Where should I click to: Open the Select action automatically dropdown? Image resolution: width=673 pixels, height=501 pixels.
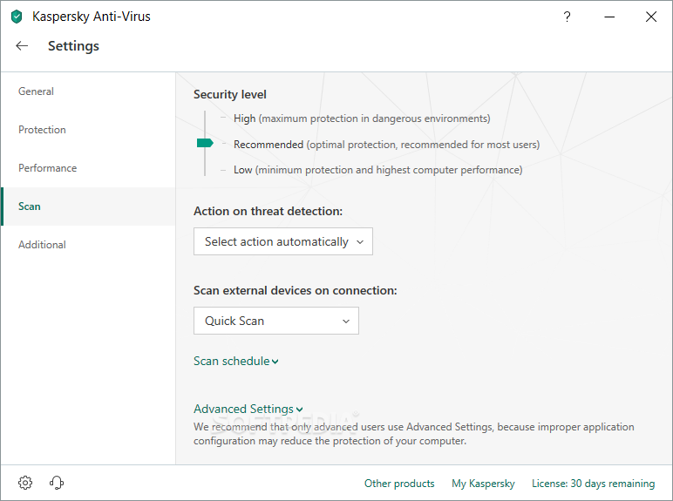pyautogui.click(x=283, y=241)
